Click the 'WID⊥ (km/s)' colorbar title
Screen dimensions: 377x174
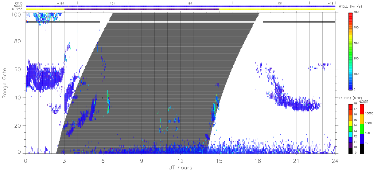(351, 6)
